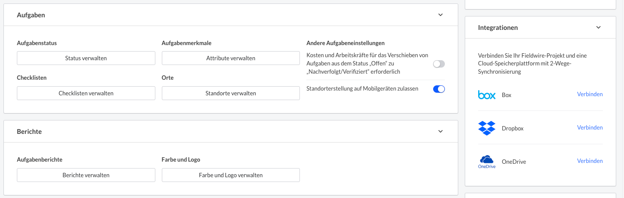Viewport: 624px width, 198px height.
Task: Disable Standorterstellung auf Mobilgeräten toggle
Action: (x=439, y=89)
